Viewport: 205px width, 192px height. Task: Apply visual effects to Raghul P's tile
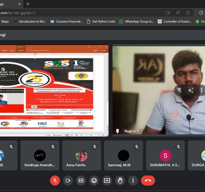click(191, 90)
